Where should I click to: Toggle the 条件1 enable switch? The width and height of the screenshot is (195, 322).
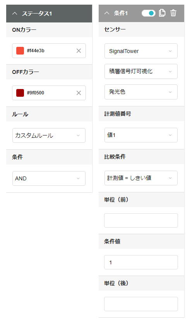point(149,13)
